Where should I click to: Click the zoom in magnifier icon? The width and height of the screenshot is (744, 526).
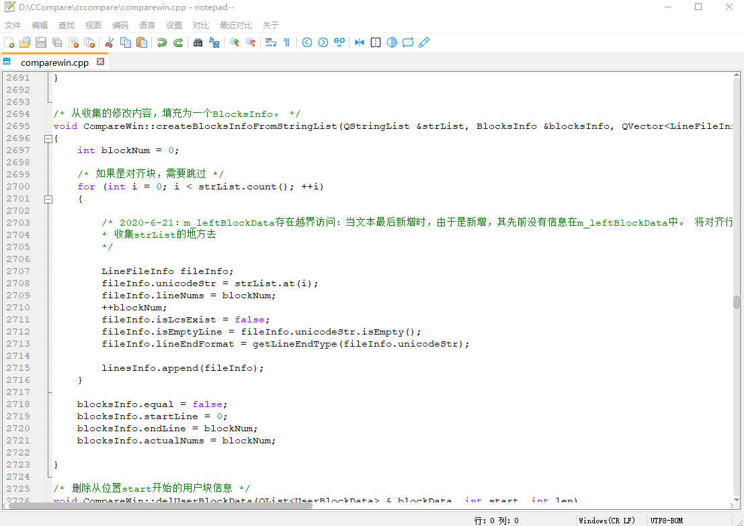click(x=235, y=43)
